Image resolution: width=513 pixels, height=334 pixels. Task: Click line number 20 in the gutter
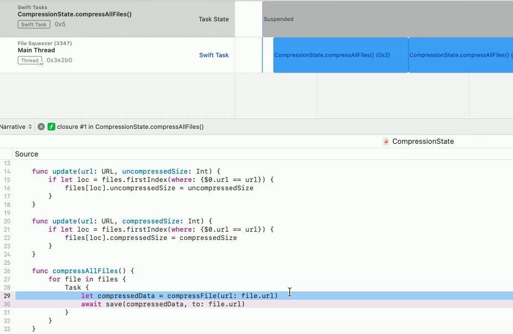pos(7,221)
